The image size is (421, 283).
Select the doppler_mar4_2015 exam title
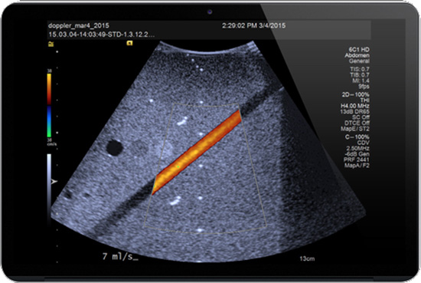coord(79,26)
